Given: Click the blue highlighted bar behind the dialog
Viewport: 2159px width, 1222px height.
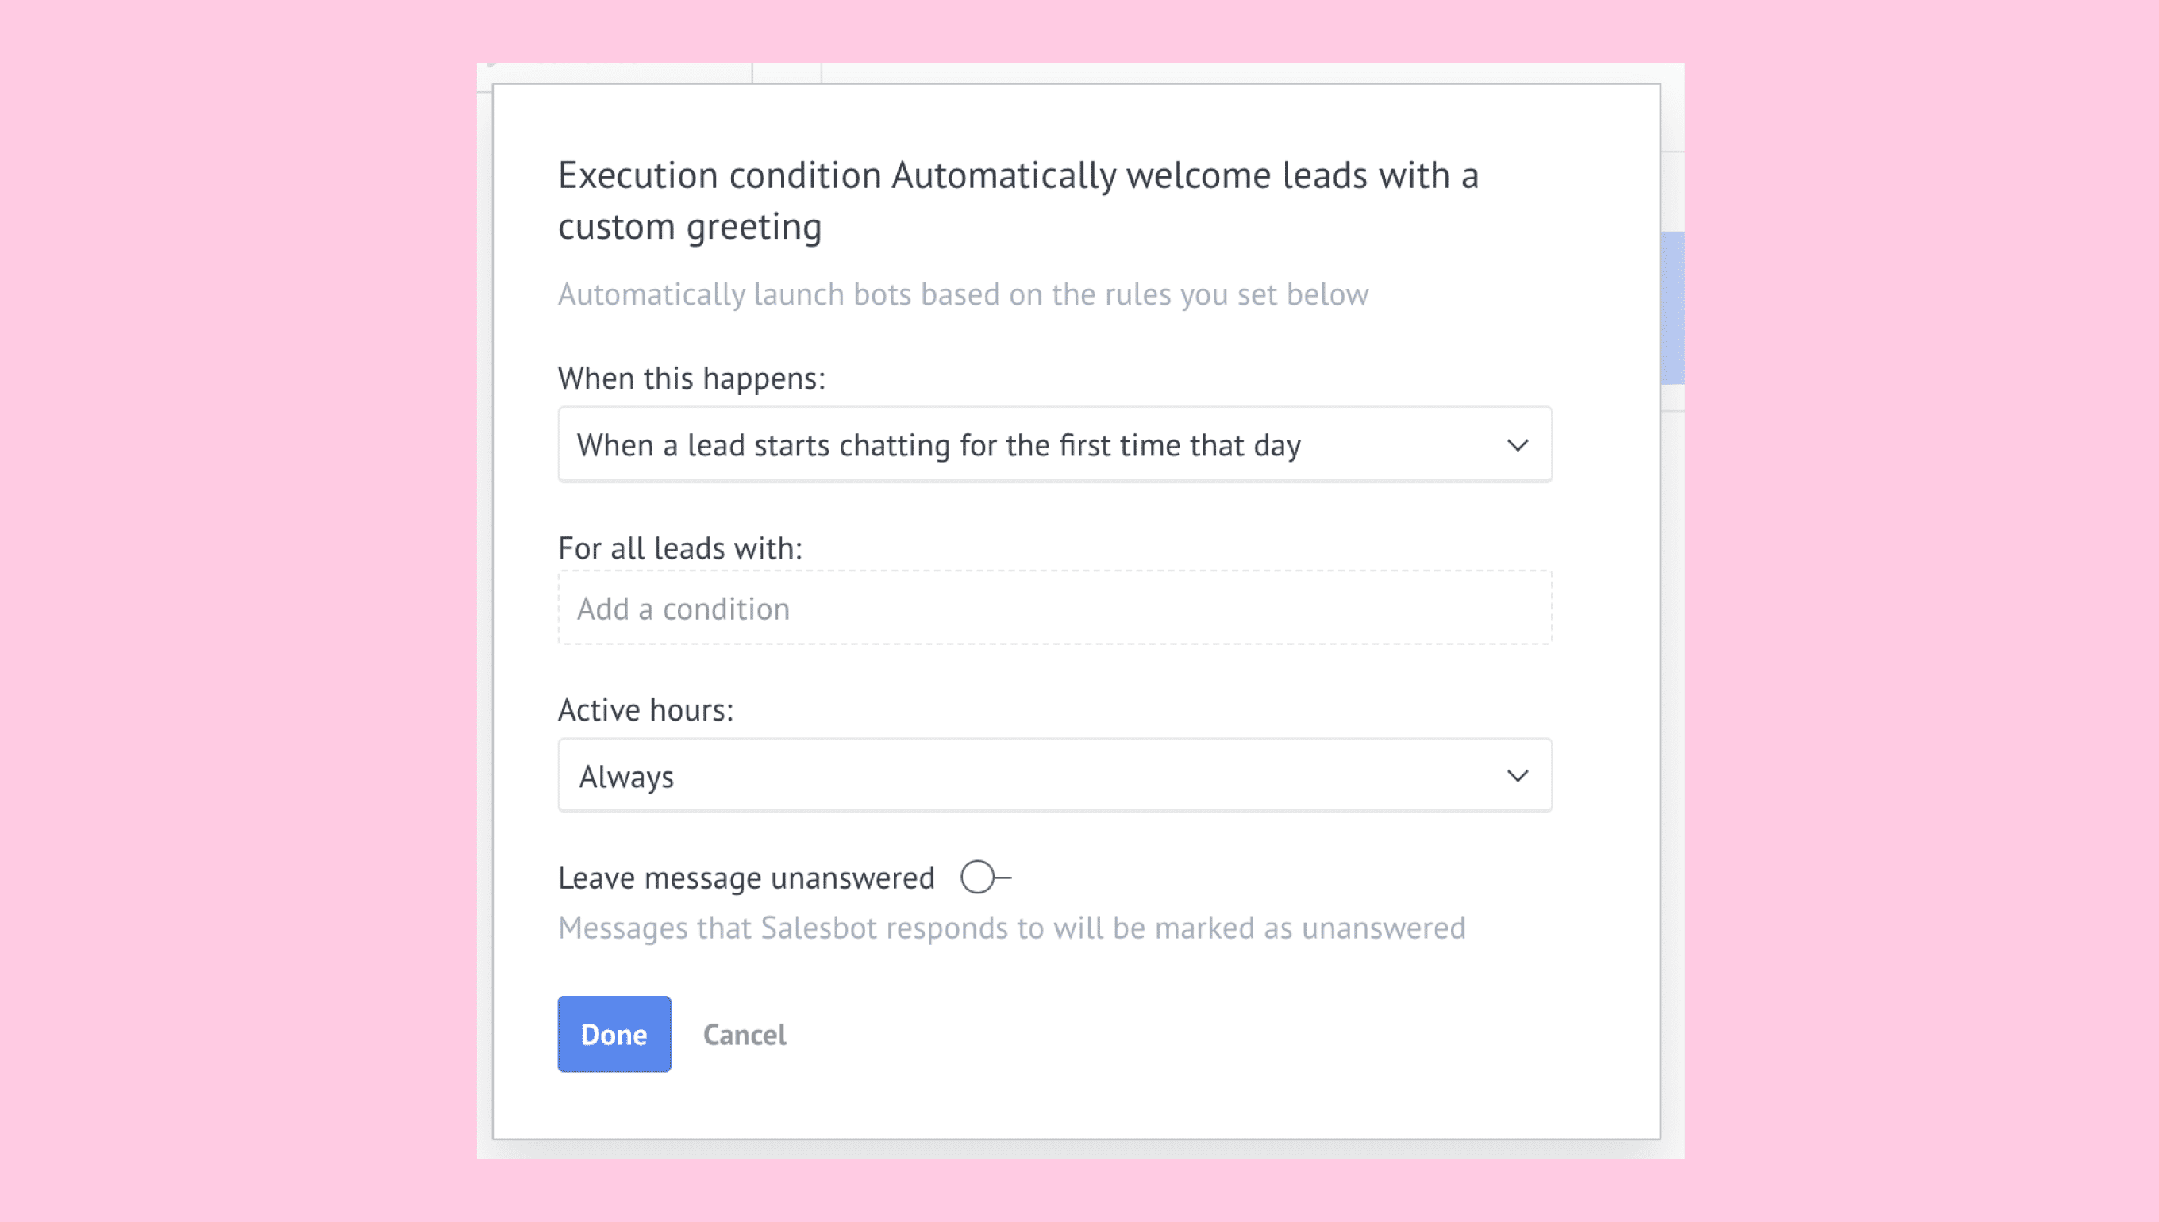Looking at the screenshot, I should coord(1672,308).
